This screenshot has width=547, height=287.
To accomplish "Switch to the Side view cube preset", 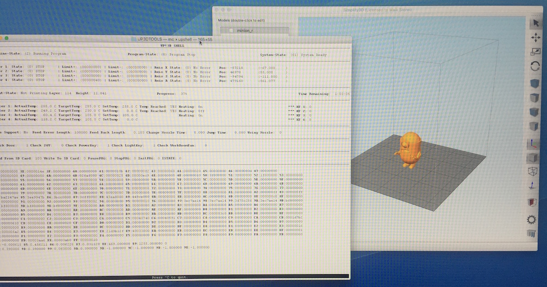I will (x=535, y=126).
